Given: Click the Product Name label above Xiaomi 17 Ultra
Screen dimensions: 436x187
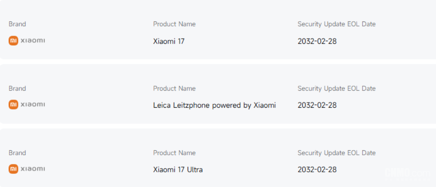Looking at the screenshot, I should (x=174, y=153).
